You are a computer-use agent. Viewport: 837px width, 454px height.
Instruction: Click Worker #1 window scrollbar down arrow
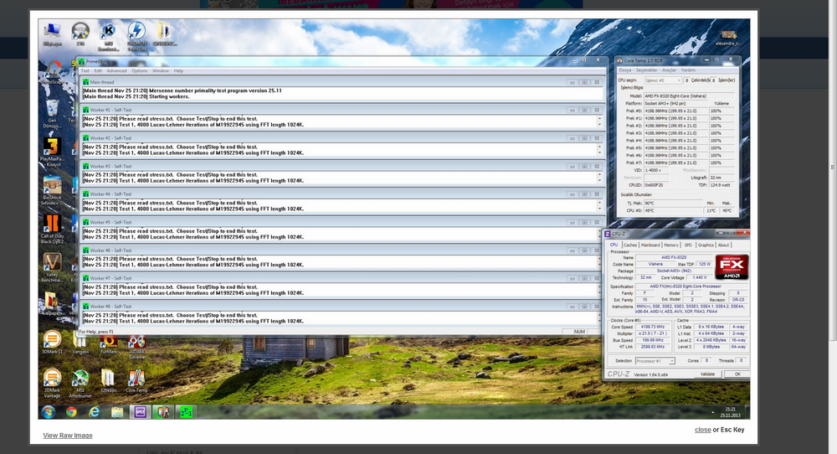coord(599,126)
